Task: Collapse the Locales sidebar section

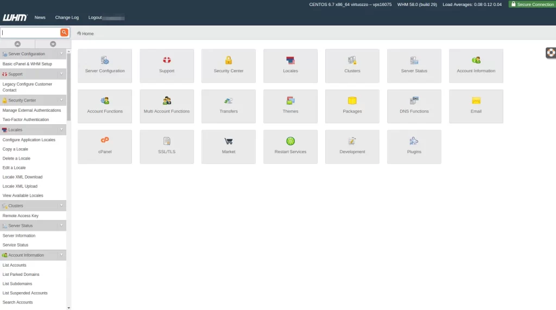Action: coord(61,130)
